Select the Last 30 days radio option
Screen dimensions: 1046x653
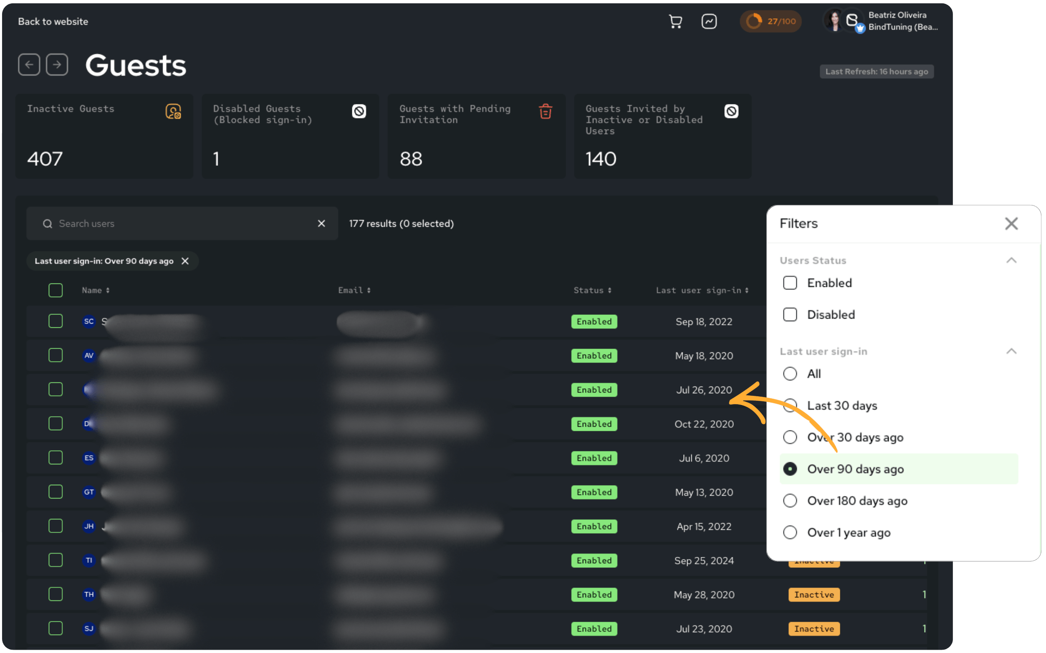click(x=790, y=405)
